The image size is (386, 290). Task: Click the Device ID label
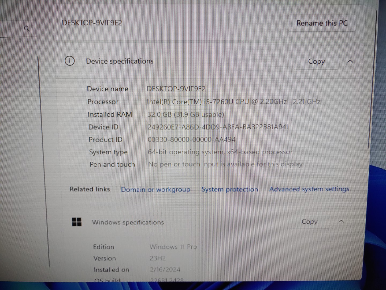(103, 127)
